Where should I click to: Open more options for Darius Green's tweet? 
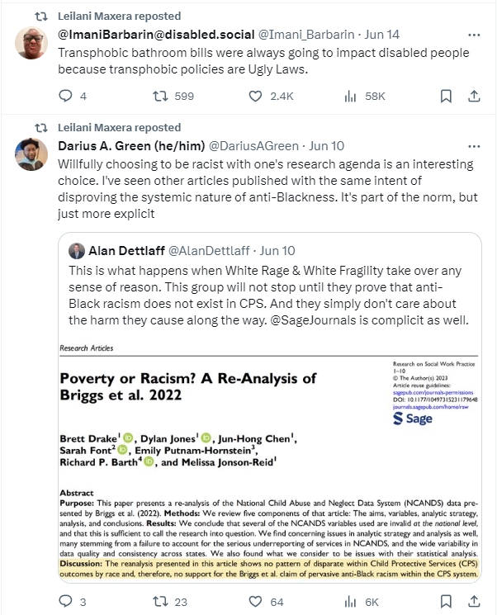[474, 146]
